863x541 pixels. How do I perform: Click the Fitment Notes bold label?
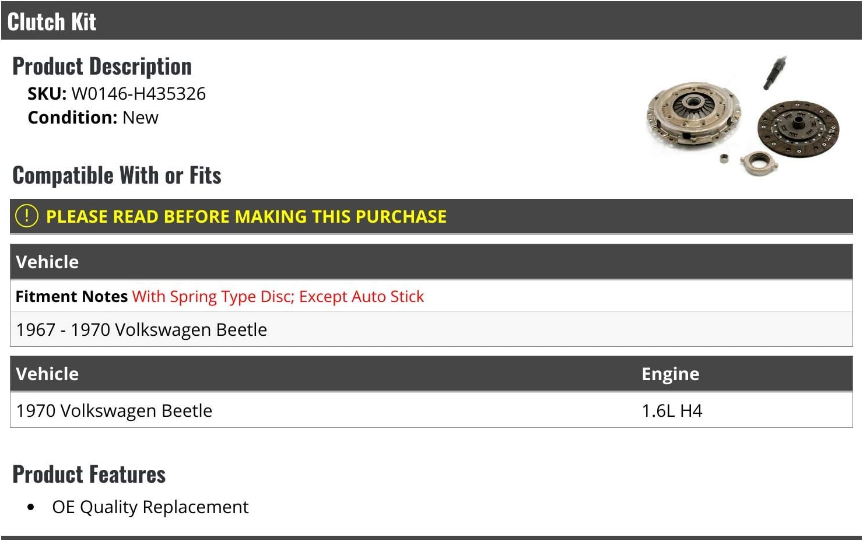click(x=72, y=297)
